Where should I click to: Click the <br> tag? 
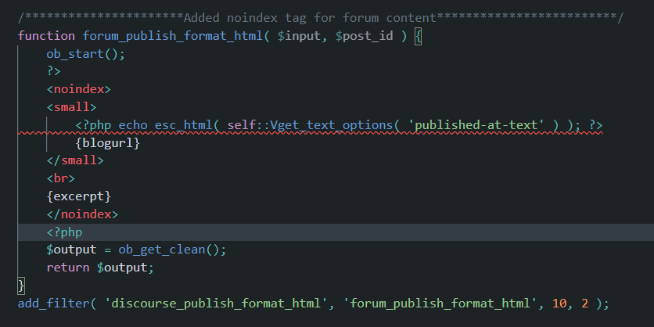tap(60, 178)
